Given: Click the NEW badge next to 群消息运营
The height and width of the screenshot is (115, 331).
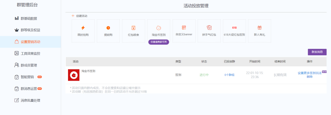Looking at the screenshot, I should click(x=40, y=89).
